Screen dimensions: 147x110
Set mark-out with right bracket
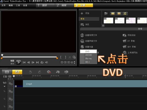pyautogui.click(x=65, y=57)
